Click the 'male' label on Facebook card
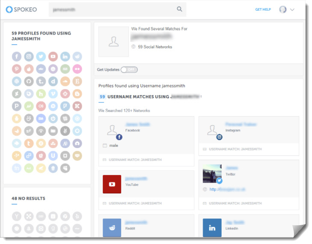Image resolution: width=312 pixels, height=244 pixels. click(x=113, y=146)
